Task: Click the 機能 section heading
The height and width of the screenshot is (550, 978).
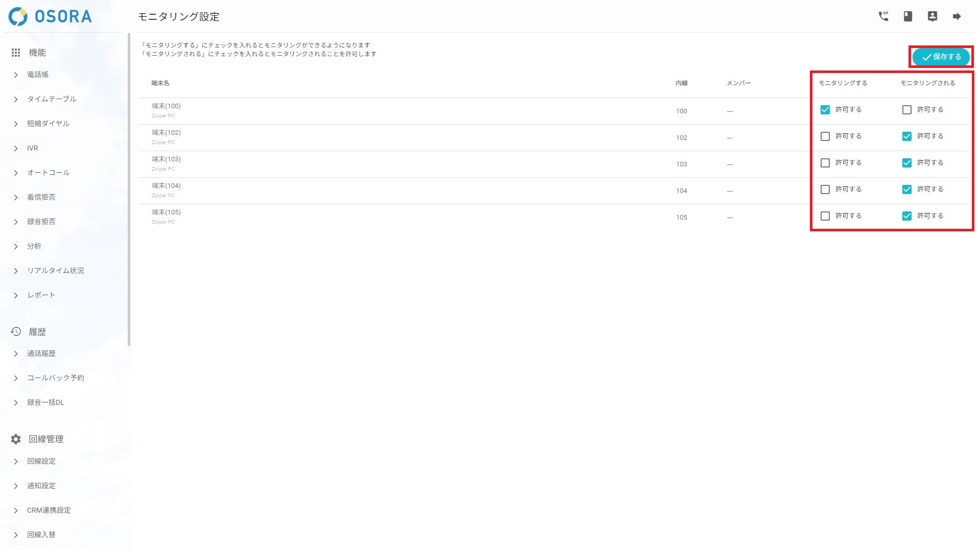Action: click(x=37, y=53)
